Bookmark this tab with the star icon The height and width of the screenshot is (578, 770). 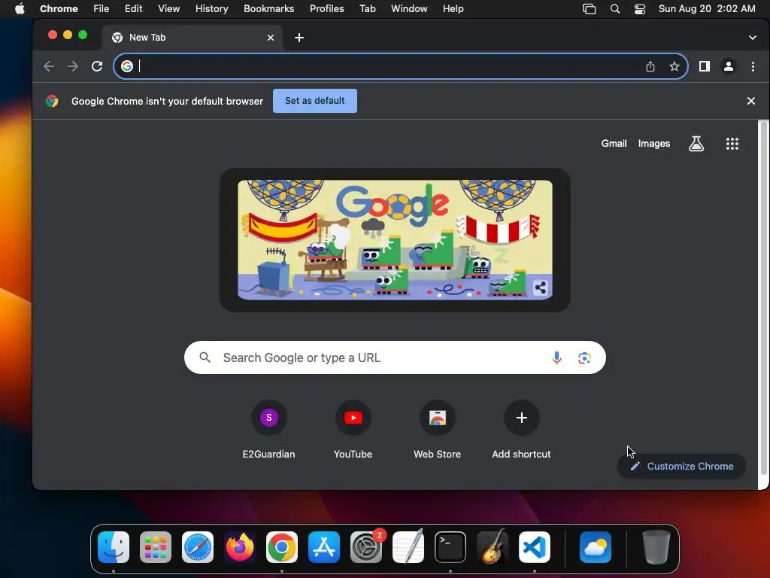click(675, 66)
